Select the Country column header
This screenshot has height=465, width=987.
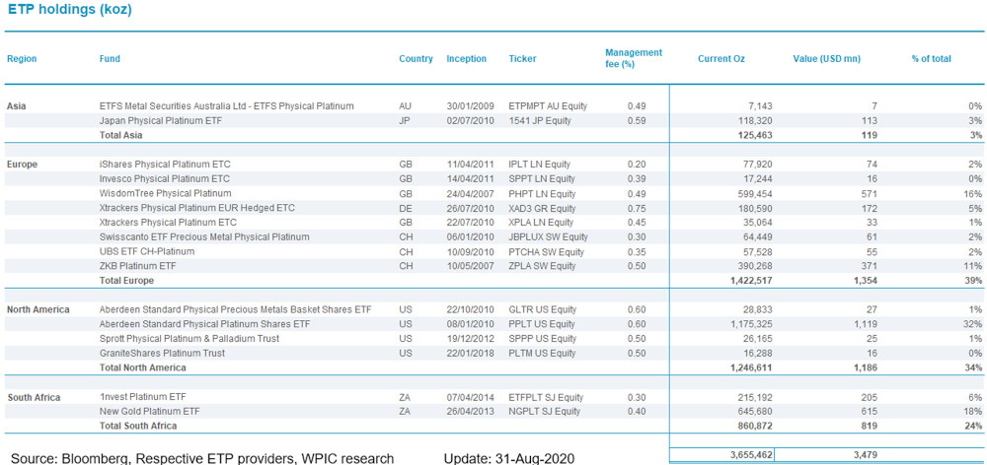(x=417, y=59)
